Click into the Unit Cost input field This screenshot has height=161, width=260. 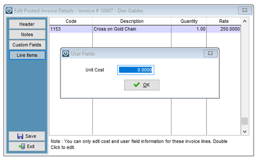point(136,70)
